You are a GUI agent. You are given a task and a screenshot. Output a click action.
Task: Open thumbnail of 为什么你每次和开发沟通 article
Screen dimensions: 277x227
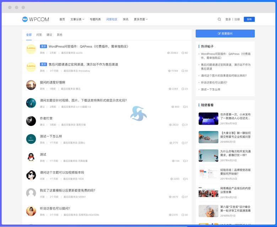208,155
